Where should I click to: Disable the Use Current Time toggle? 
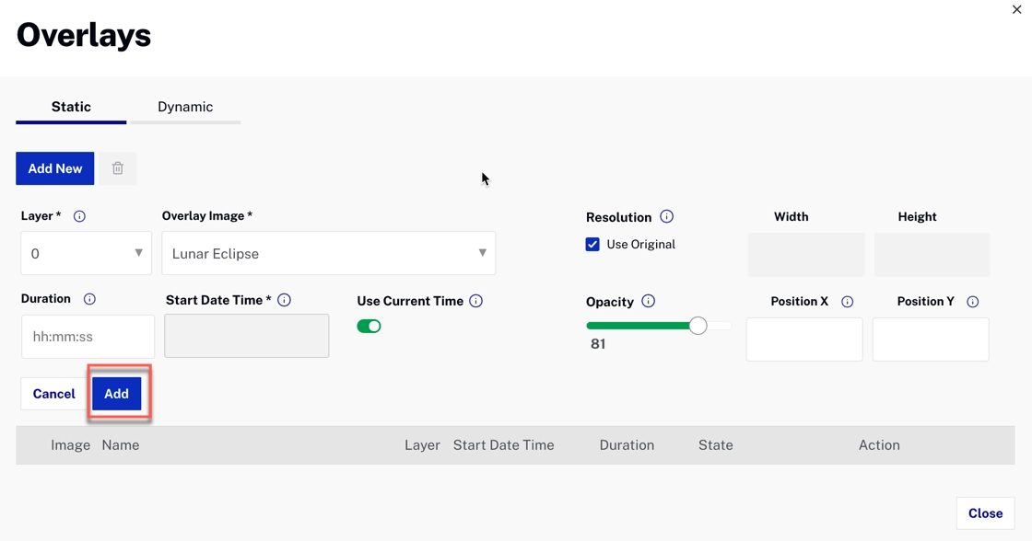[369, 326]
